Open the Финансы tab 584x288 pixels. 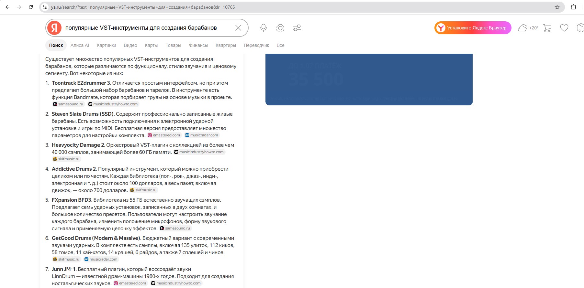[x=198, y=45]
